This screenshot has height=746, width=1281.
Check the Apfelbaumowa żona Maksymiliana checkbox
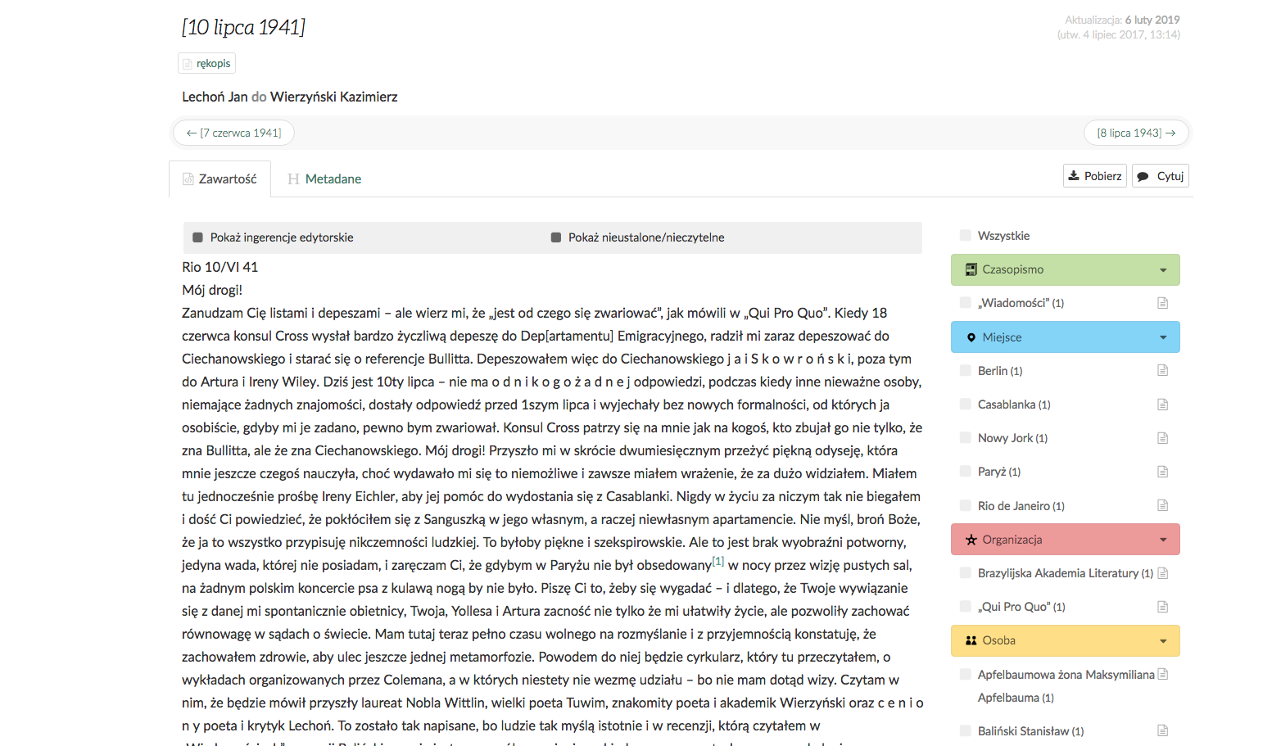(x=966, y=675)
